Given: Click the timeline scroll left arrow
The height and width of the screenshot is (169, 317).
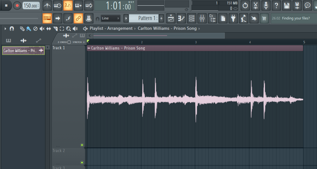Looking at the screenshot, I should [x=90, y=36].
